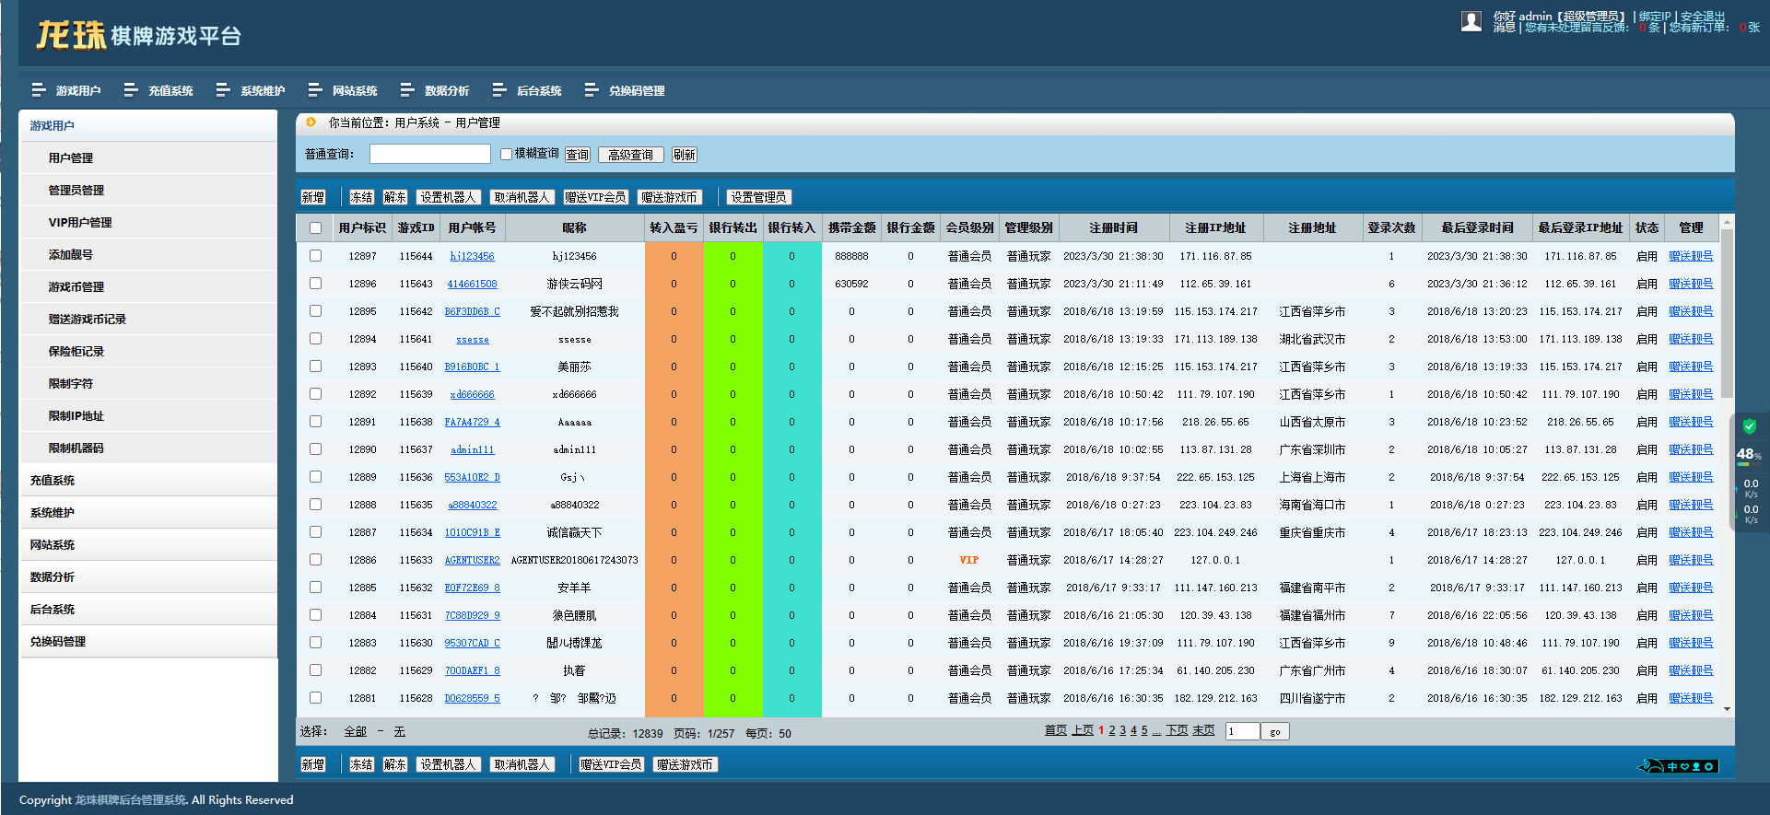Viewport: 1770px width, 815px height.
Task: Click the top 新增 button
Action: tap(313, 197)
